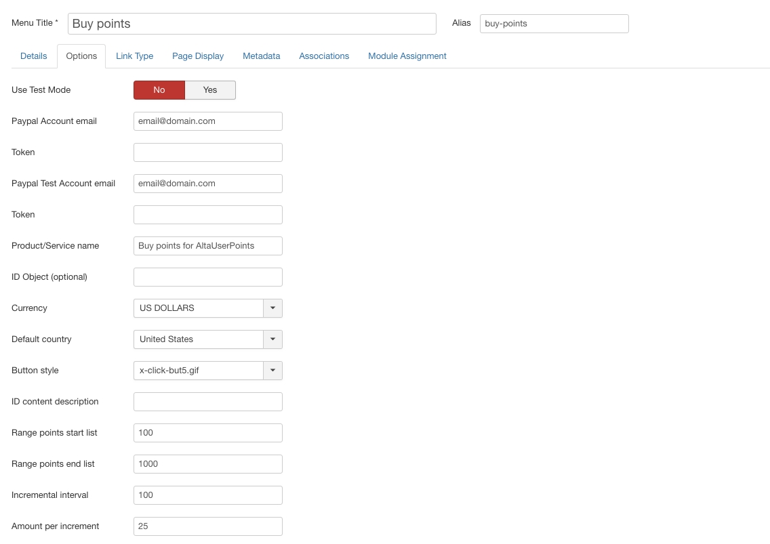The width and height of the screenshot is (770, 544).
Task: Open the Associations tab
Action: click(x=324, y=56)
